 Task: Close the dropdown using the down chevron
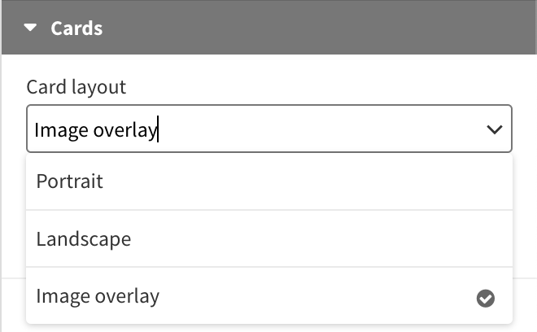click(x=494, y=129)
